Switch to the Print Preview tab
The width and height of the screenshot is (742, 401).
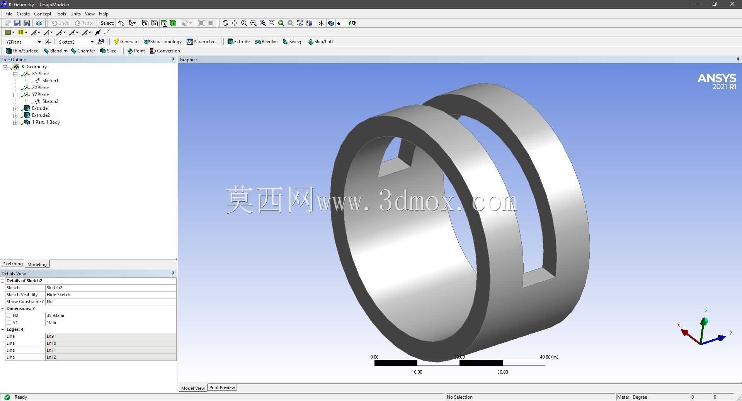tap(222, 388)
